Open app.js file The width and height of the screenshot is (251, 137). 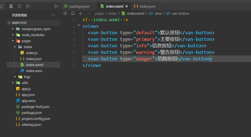[26, 89]
